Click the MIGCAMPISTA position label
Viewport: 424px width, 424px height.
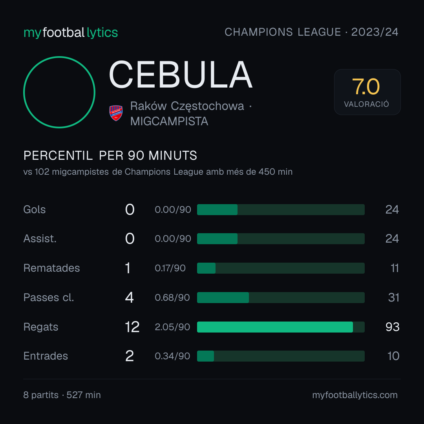[169, 121]
